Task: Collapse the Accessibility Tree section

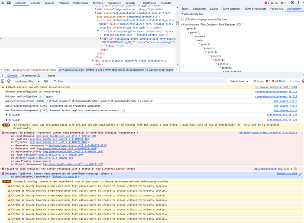Action: 182,14
